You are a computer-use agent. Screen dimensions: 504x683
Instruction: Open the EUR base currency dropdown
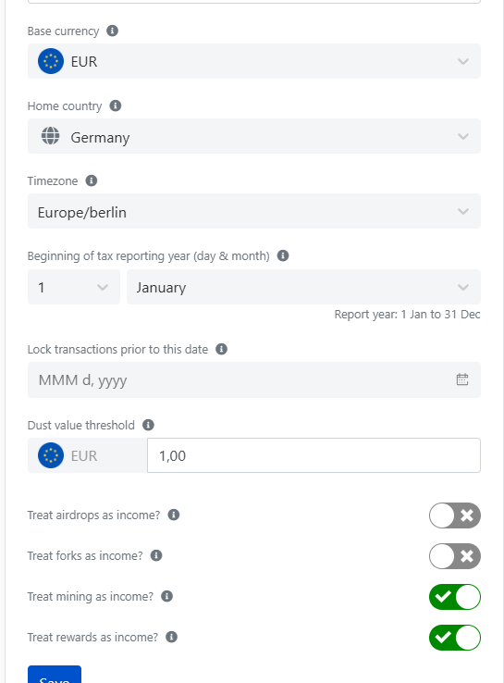254,61
